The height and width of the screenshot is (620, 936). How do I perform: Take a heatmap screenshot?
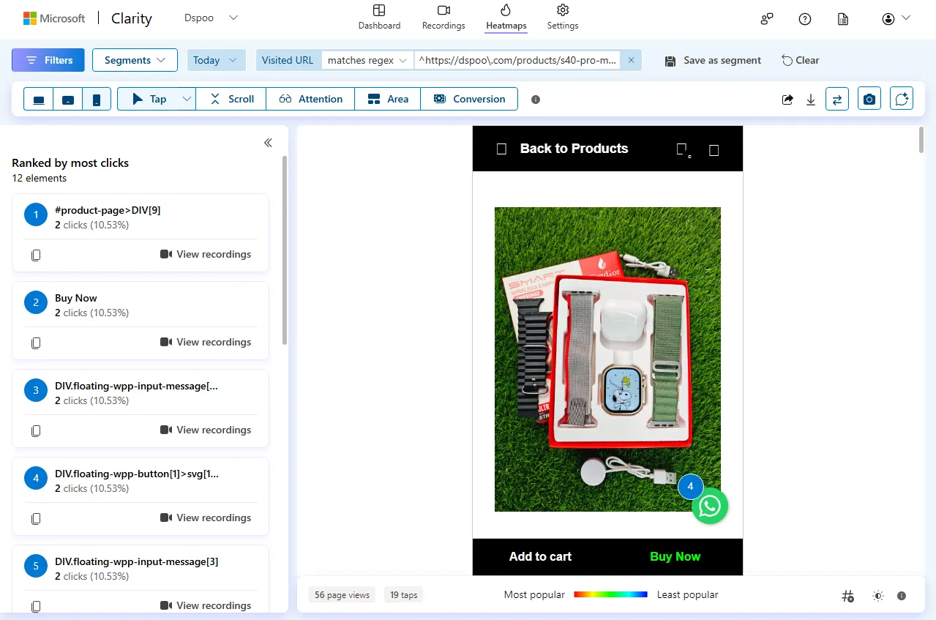click(869, 99)
